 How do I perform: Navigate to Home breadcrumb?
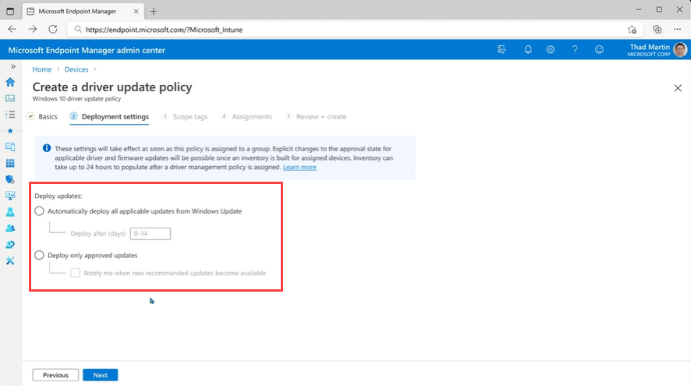[42, 69]
